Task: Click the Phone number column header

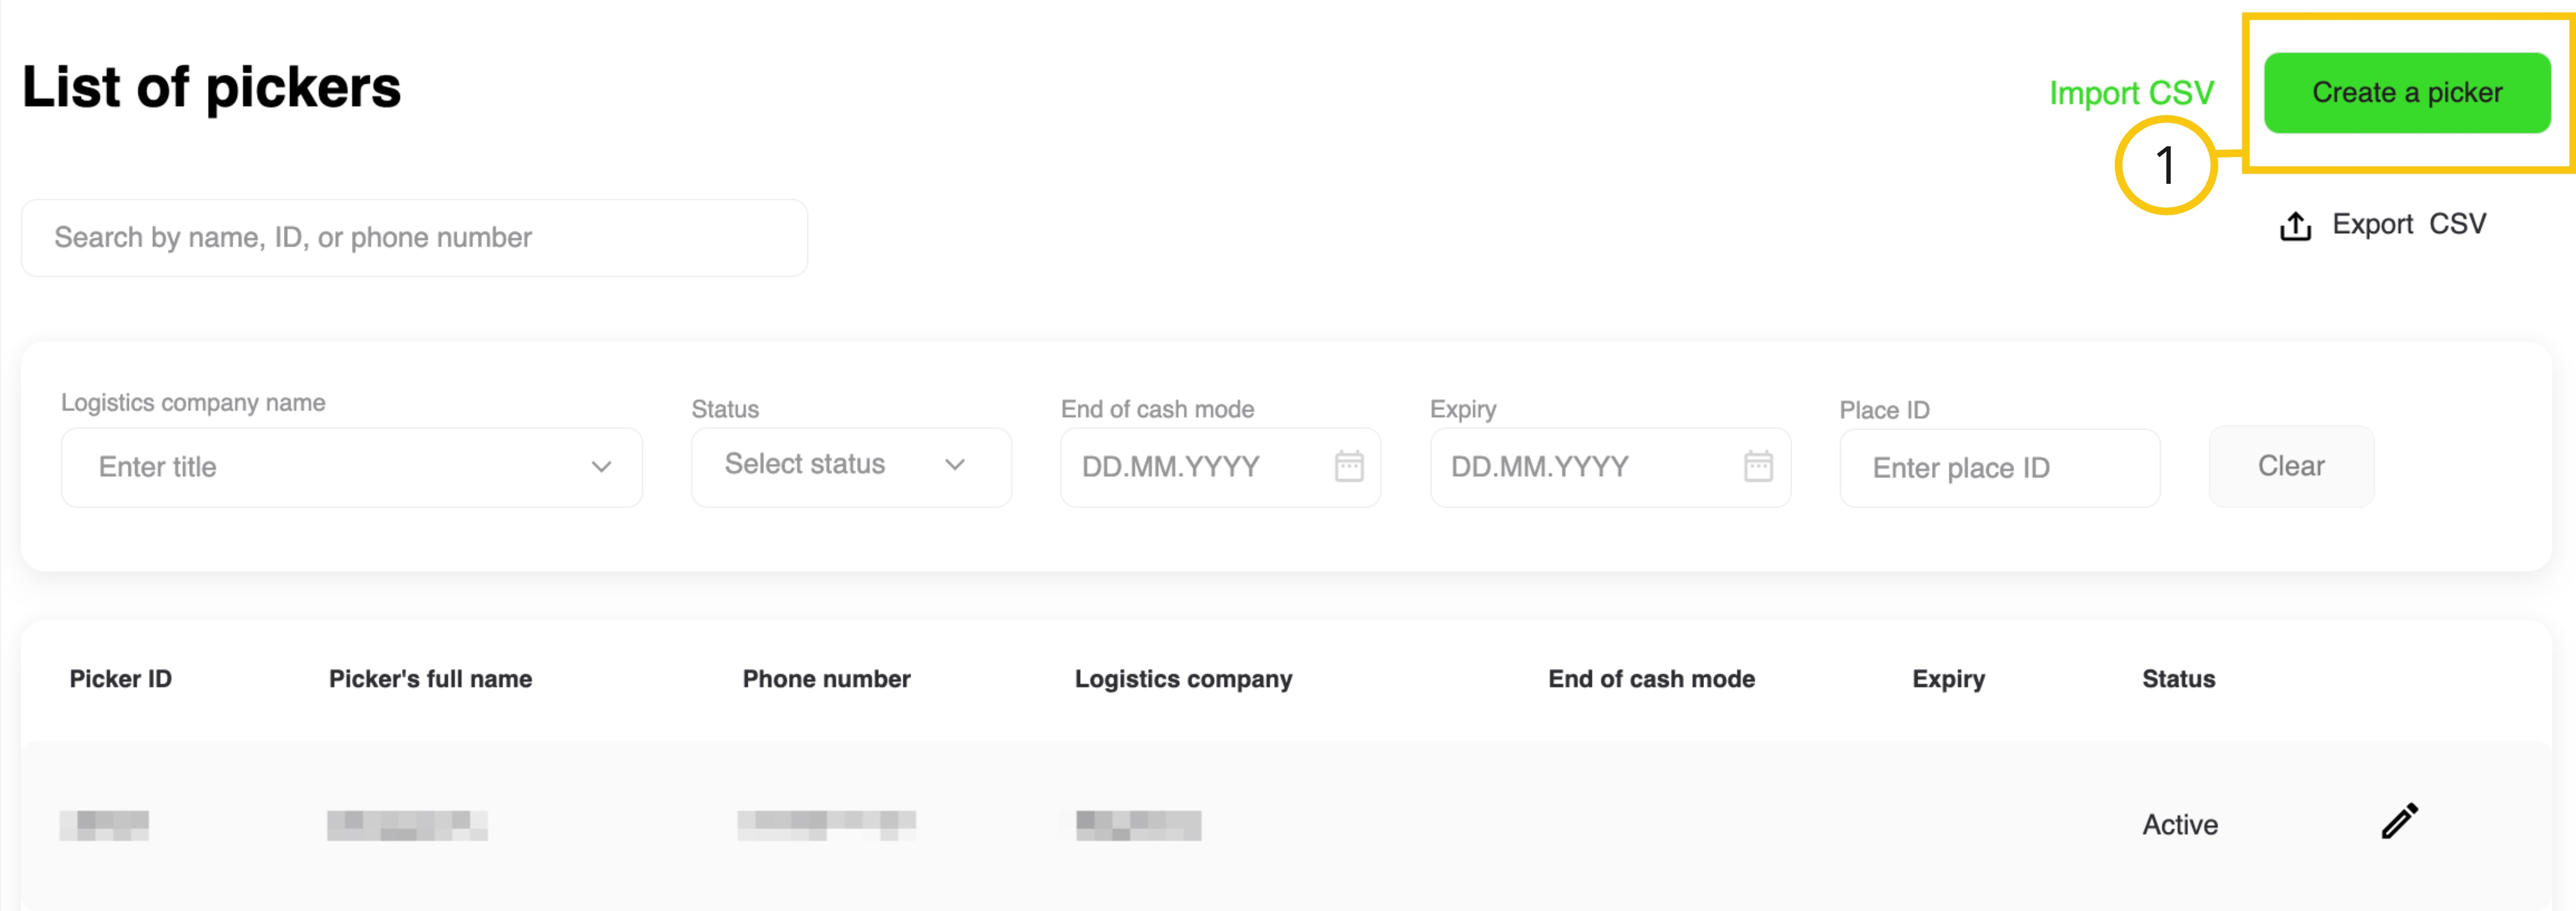Action: (x=826, y=679)
